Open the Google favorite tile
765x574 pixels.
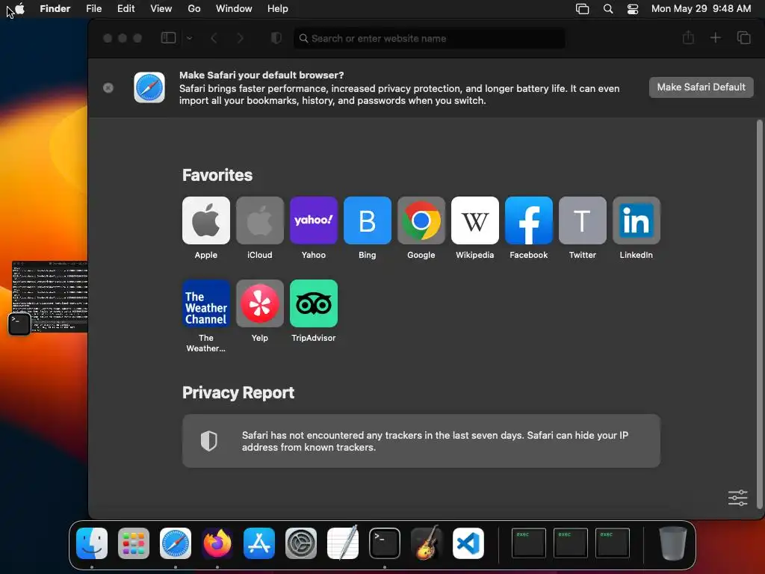pos(421,220)
